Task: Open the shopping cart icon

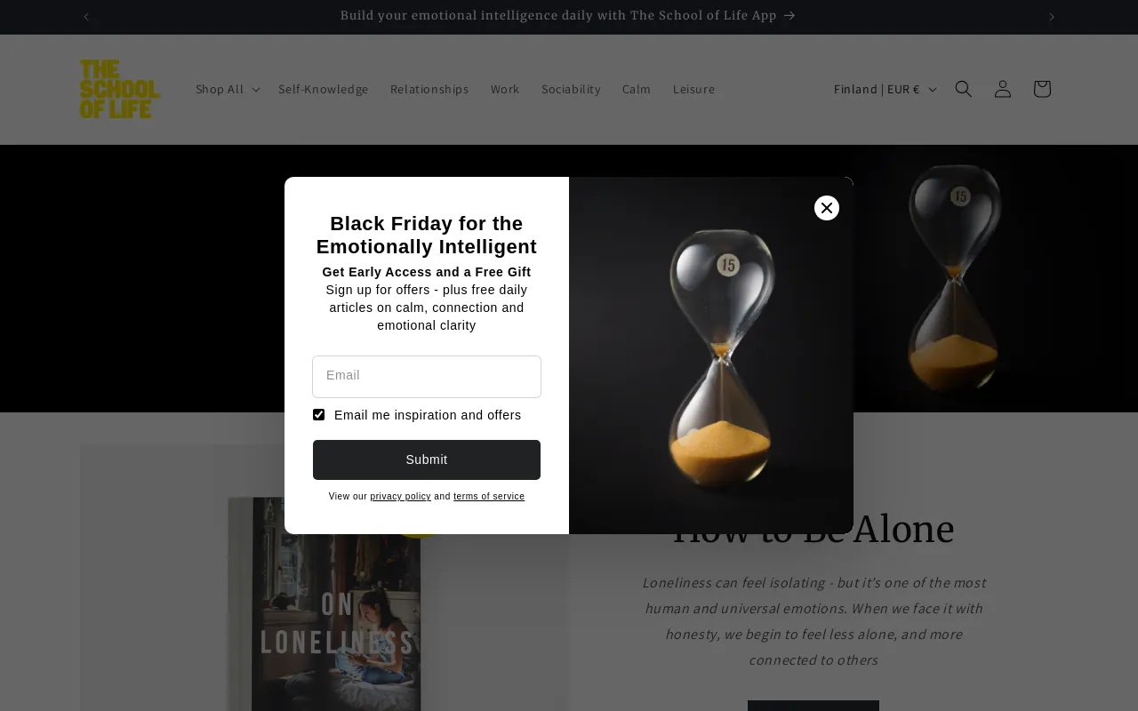Action: coord(1041,89)
